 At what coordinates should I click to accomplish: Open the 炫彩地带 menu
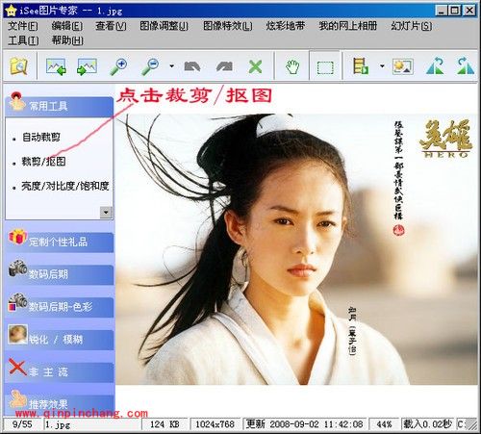[285, 26]
